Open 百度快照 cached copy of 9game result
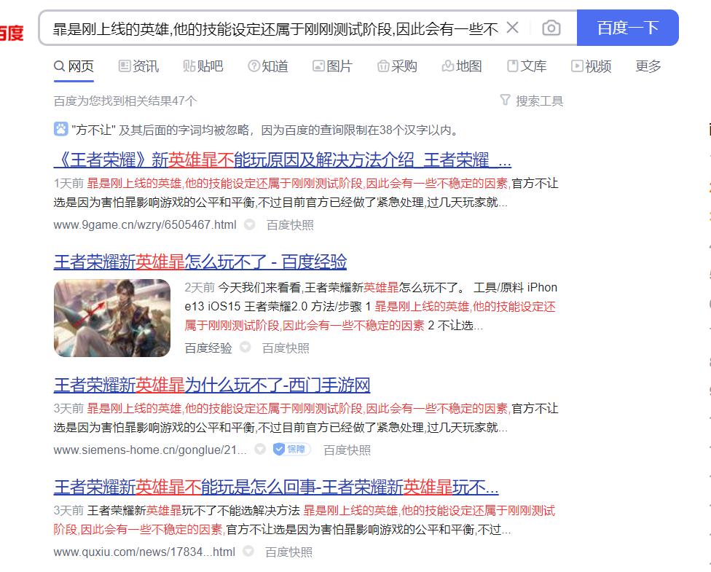This screenshot has width=711, height=572. (288, 225)
